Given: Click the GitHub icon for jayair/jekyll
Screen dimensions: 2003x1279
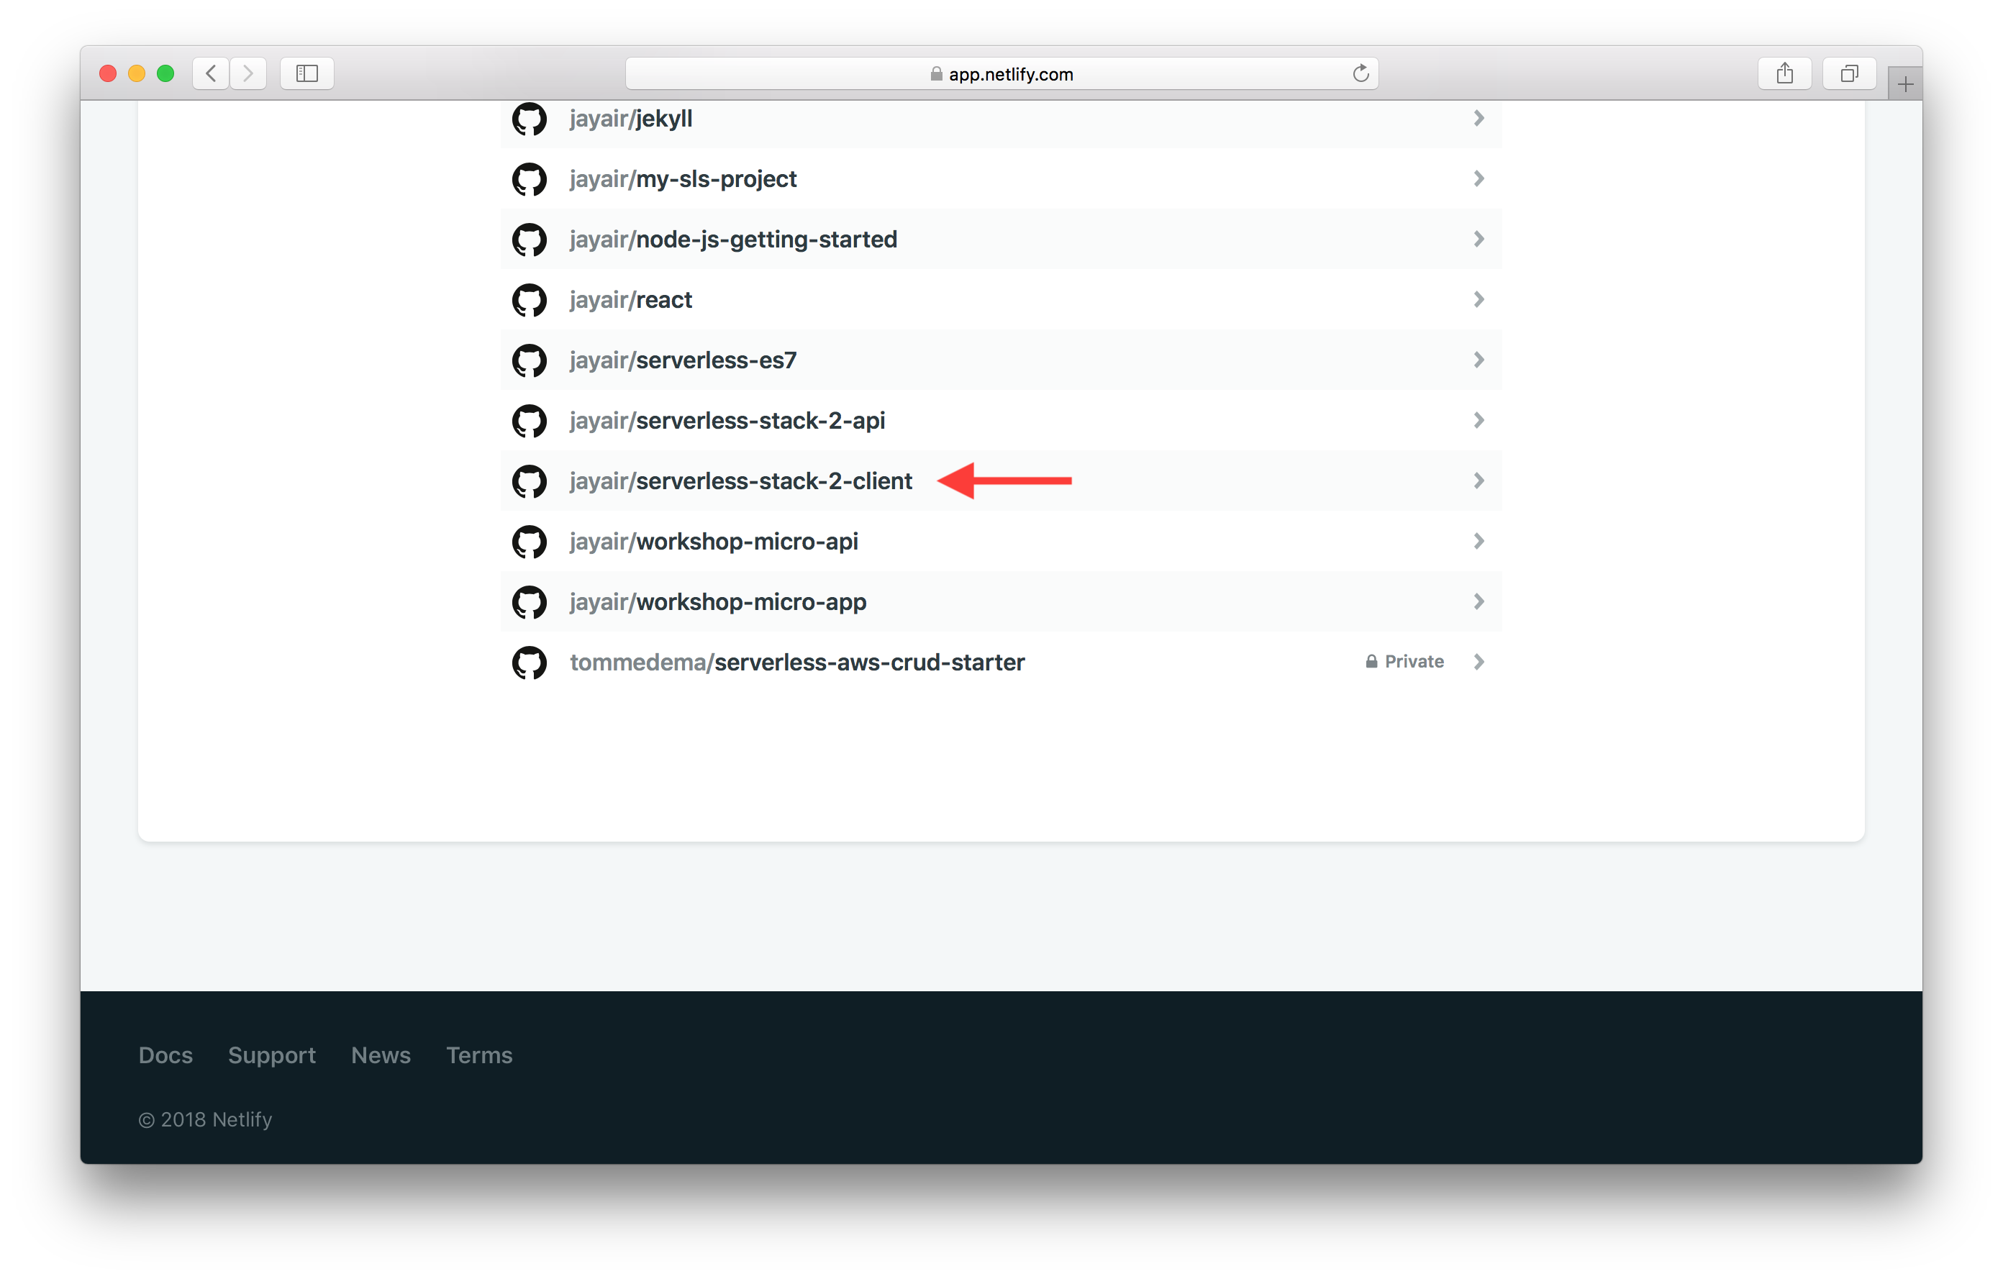Looking at the screenshot, I should 529,119.
